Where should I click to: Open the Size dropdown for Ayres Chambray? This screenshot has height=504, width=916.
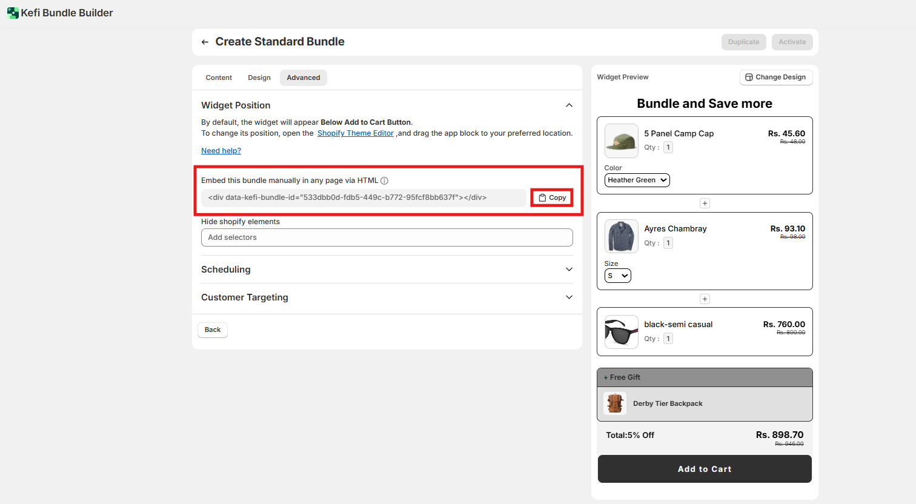[x=617, y=276]
